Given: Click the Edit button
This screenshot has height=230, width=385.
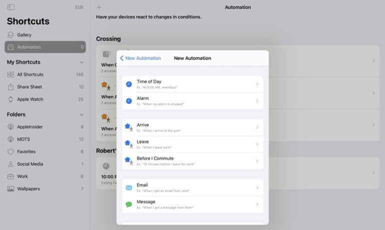Looking at the screenshot, I should [79, 7].
